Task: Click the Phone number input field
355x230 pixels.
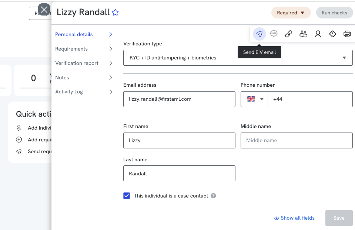Action: pyautogui.click(x=310, y=99)
